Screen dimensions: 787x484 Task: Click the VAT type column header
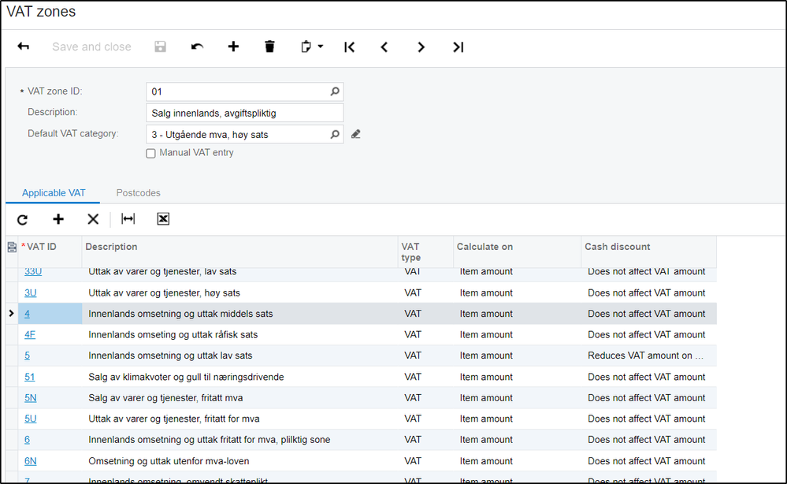[x=425, y=252]
